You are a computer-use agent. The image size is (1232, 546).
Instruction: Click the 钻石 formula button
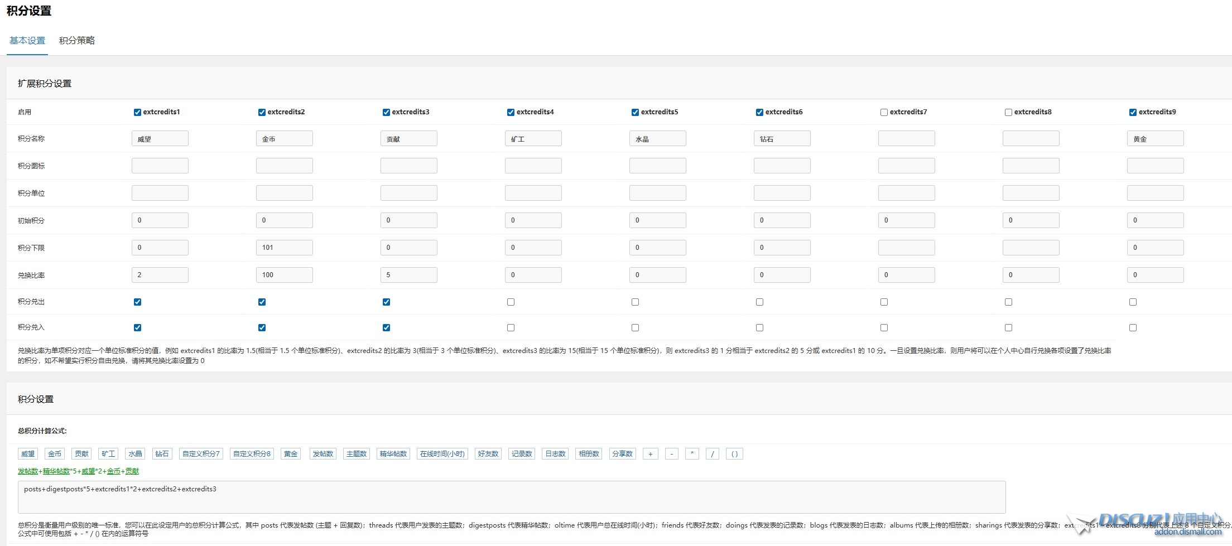pos(162,454)
